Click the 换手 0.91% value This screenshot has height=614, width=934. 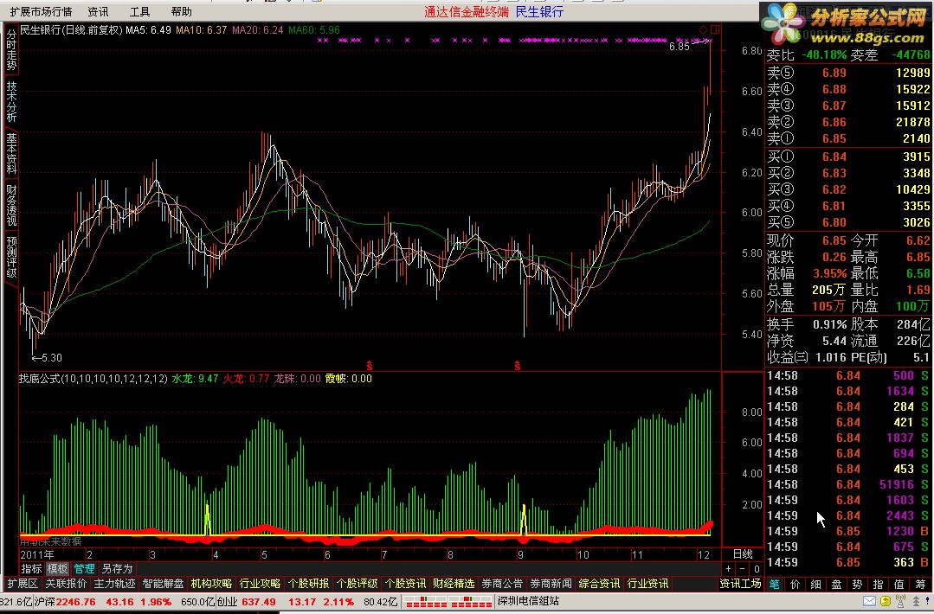(829, 325)
